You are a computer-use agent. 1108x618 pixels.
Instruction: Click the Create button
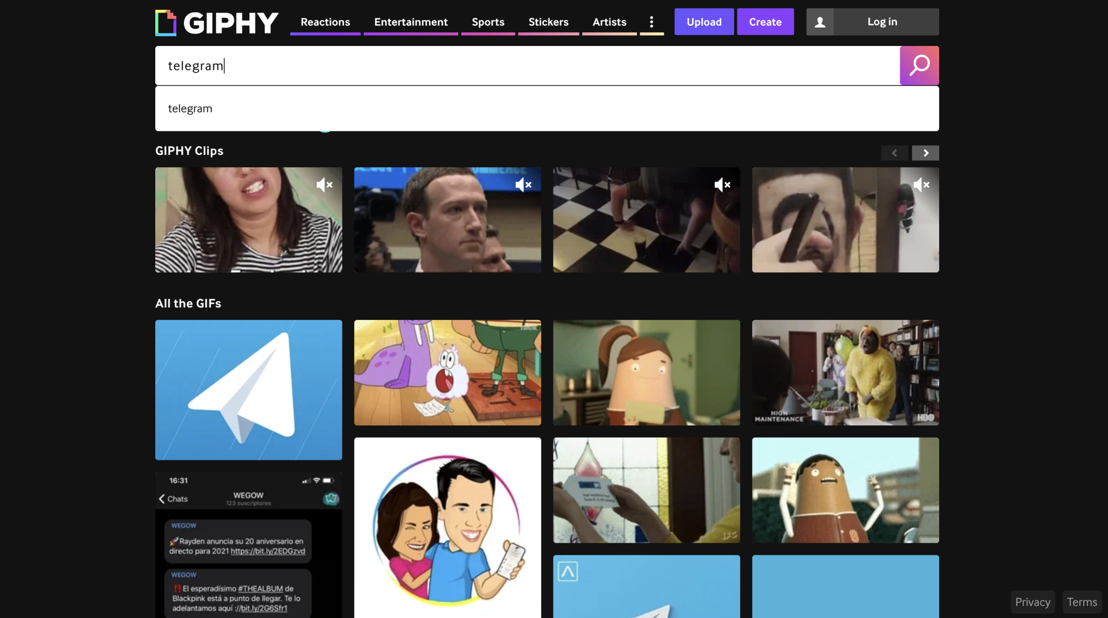pos(765,22)
